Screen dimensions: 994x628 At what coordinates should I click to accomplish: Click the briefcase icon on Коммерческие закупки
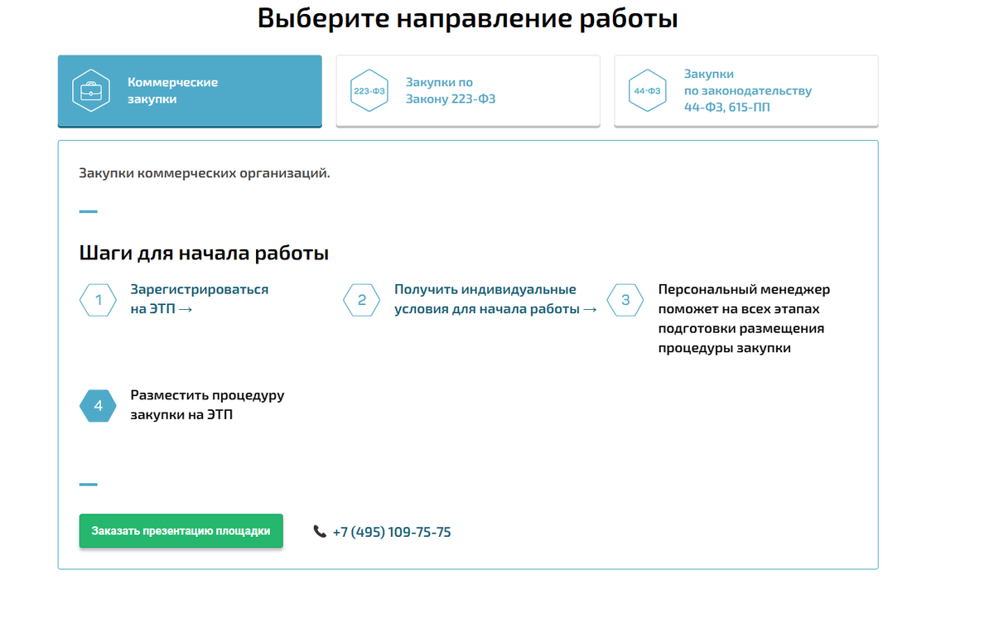point(90,90)
